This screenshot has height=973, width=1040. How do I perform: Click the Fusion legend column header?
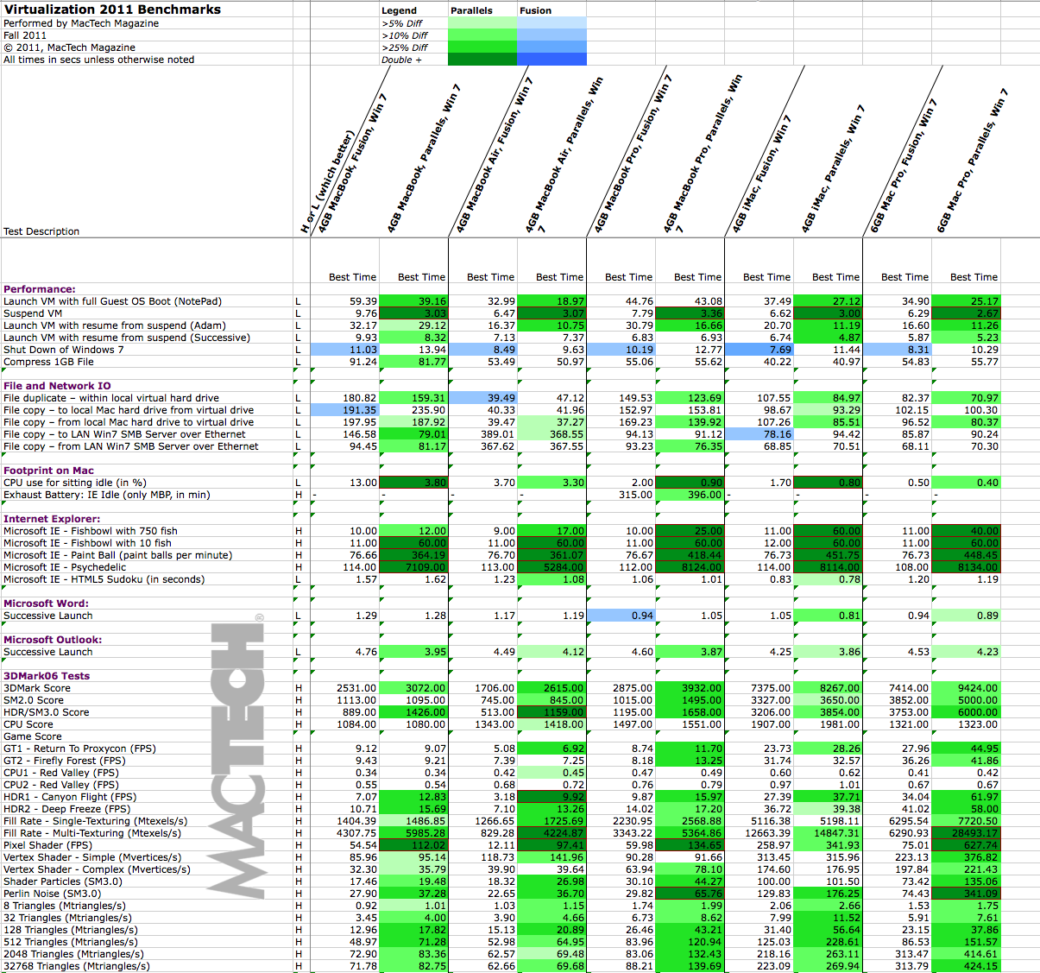pyautogui.click(x=535, y=10)
